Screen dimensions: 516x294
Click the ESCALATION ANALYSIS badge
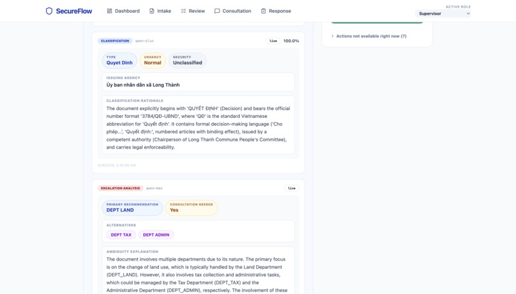click(x=120, y=188)
